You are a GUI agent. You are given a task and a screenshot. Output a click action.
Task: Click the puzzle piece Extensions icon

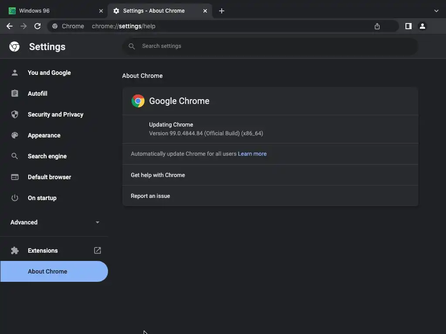[14, 250]
